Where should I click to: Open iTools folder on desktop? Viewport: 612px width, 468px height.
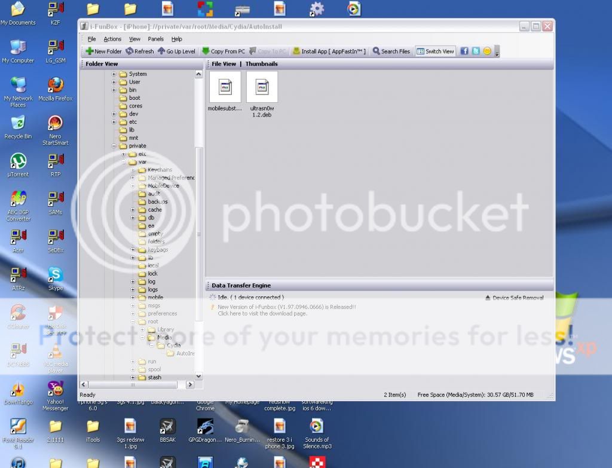pos(93,431)
